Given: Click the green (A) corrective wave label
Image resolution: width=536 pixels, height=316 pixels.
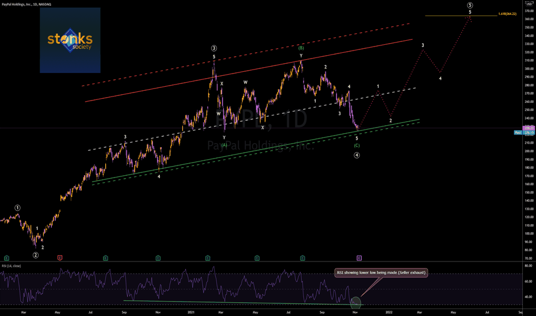Looking at the screenshot, I should pos(224,145).
